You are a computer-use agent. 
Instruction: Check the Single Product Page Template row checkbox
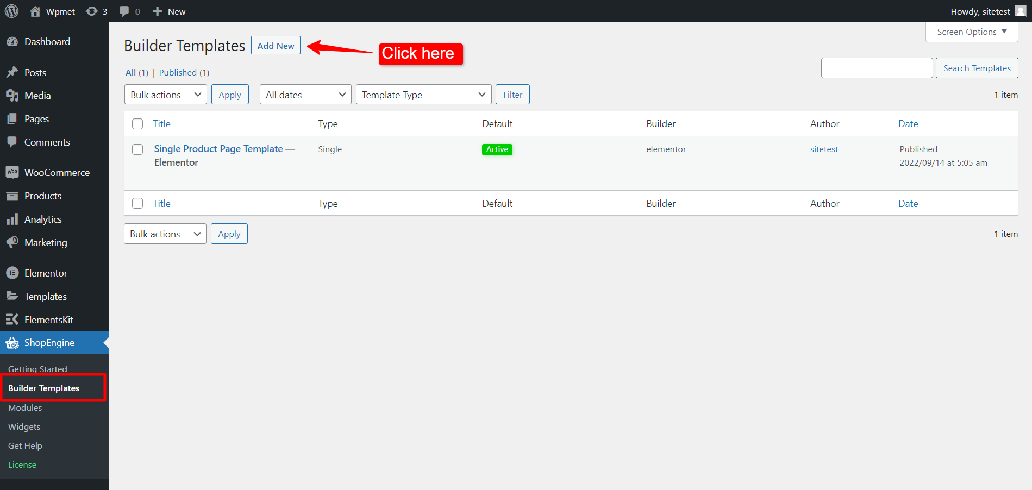137,149
